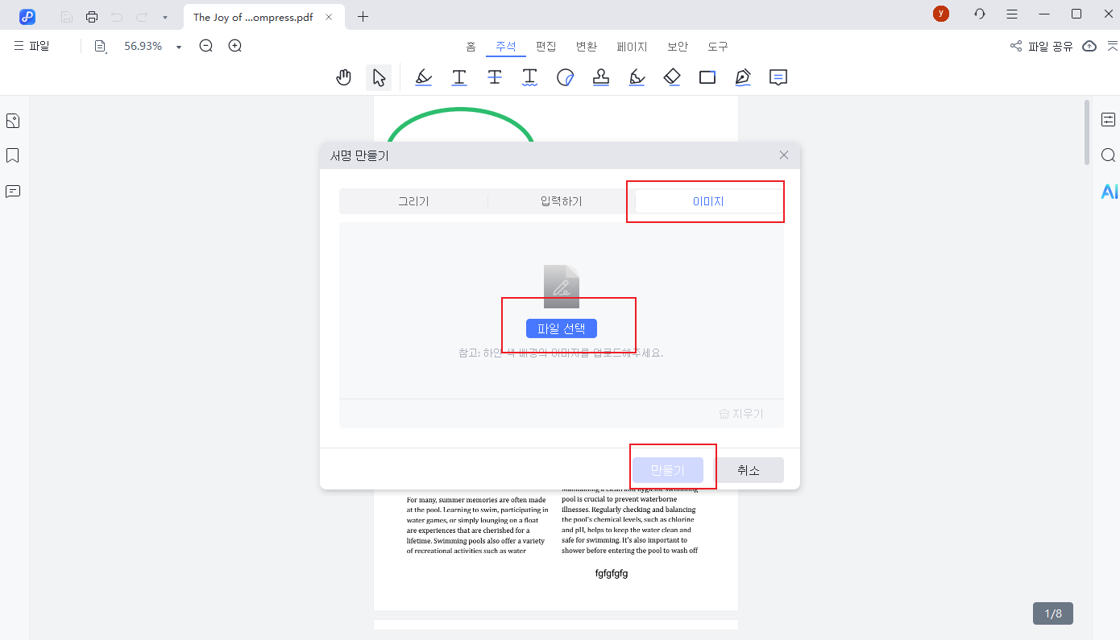Pick the Eraser tool
1120x640 pixels.
[x=672, y=76]
